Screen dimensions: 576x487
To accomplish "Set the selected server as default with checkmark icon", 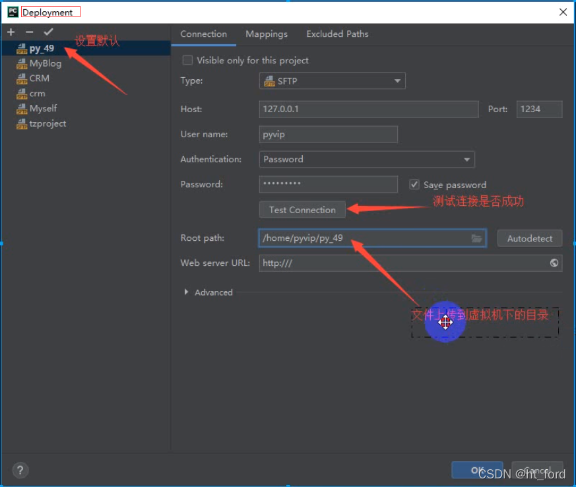I will point(48,32).
